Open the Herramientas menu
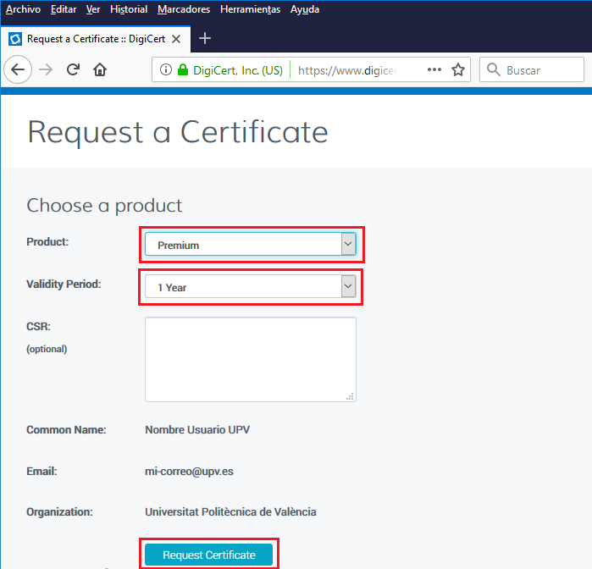The image size is (592, 569). (250, 9)
